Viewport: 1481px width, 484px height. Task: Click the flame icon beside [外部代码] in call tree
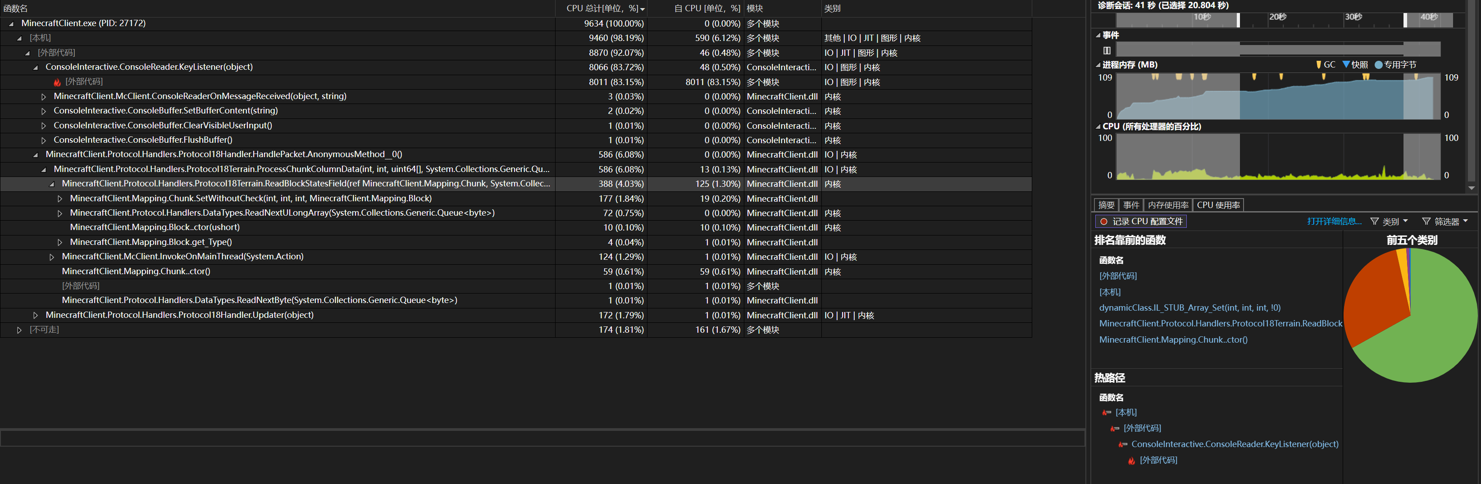tap(57, 82)
